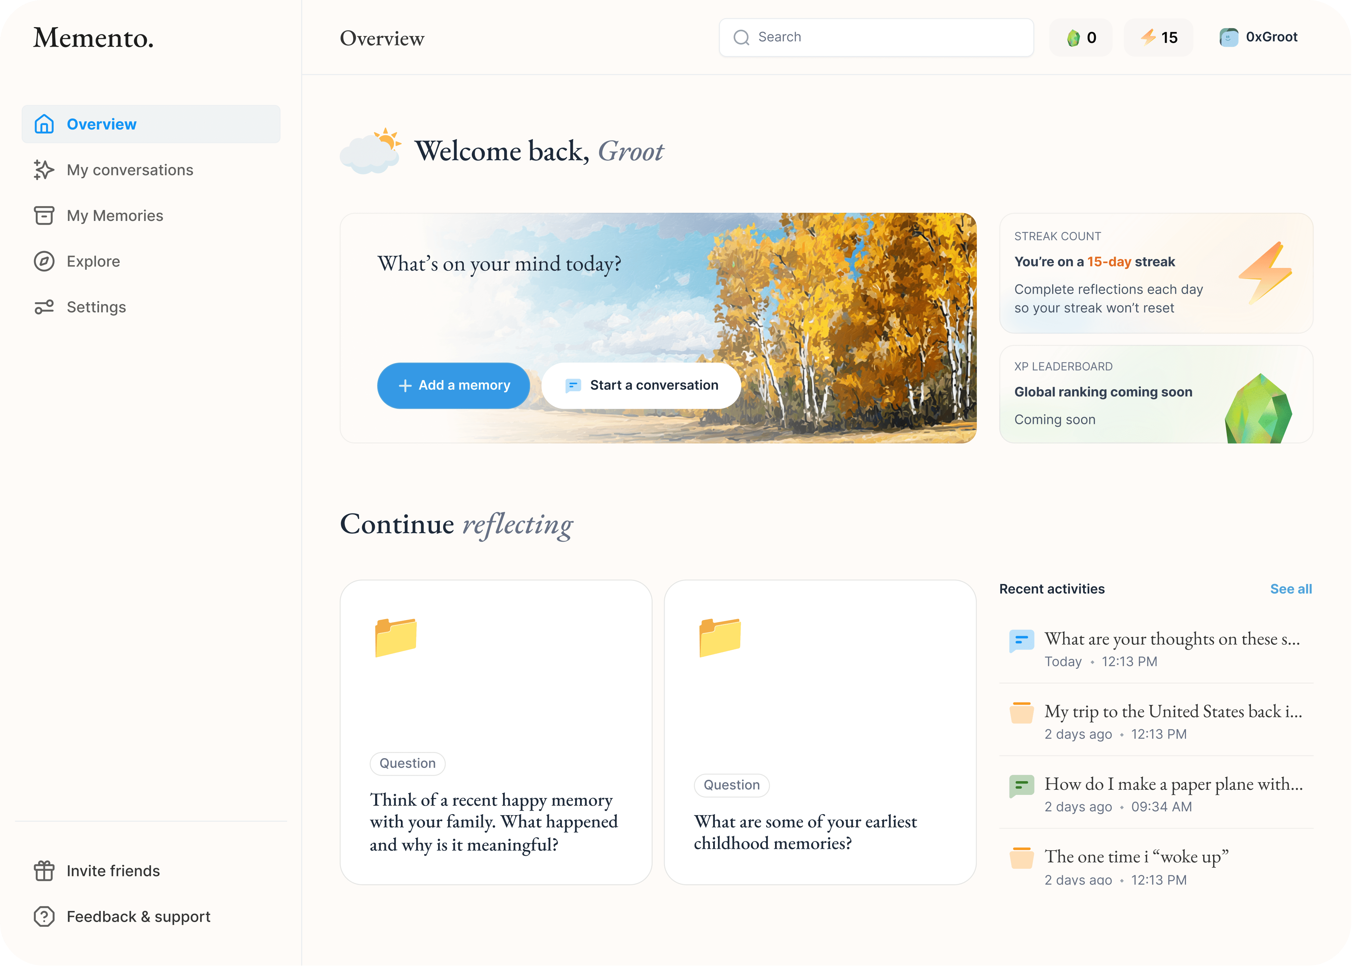Open the paper plane conversation activity
Viewport: 1352px width, 967px height.
pos(1173,784)
